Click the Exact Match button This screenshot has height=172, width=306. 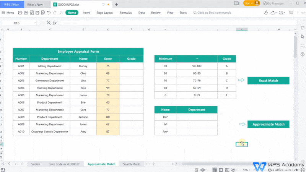click(268, 80)
